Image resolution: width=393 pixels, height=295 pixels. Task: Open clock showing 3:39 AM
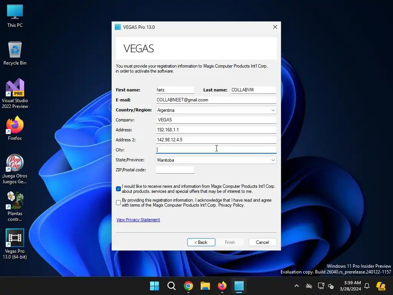pos(350,286)
